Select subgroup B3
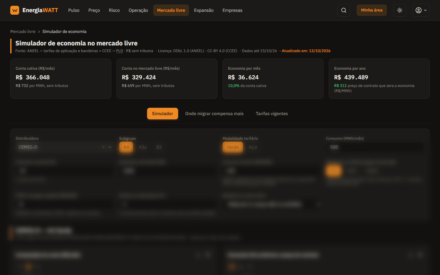This screenshot has height=275, width=440. 159,147
